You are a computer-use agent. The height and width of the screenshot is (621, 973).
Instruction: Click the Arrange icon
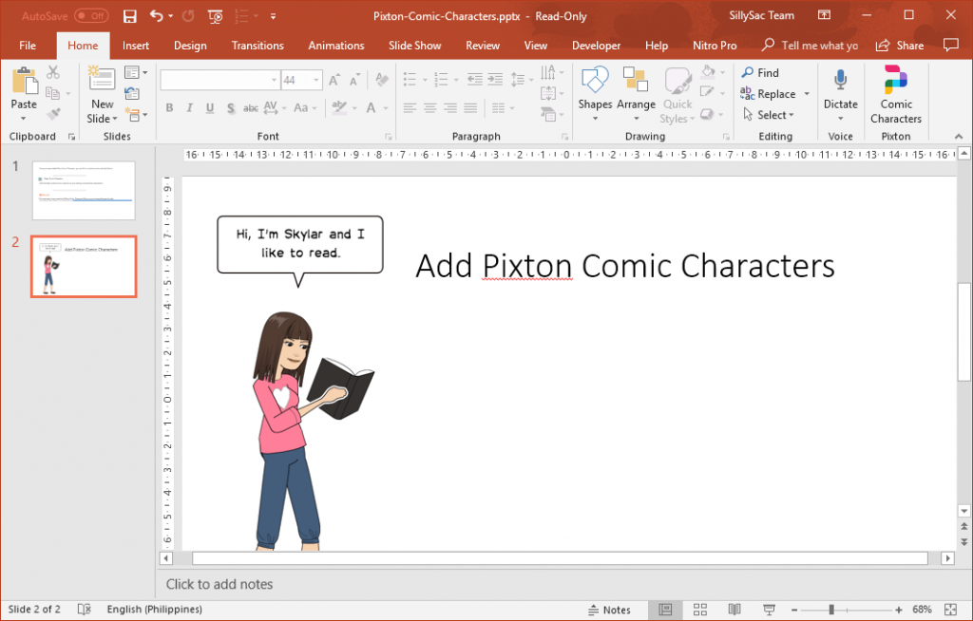tap(634, 87)
